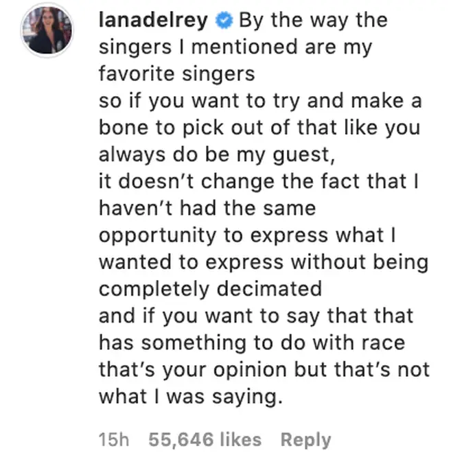
Task: Click the line starting "By the way the"
Action: (x=313, y=21)
